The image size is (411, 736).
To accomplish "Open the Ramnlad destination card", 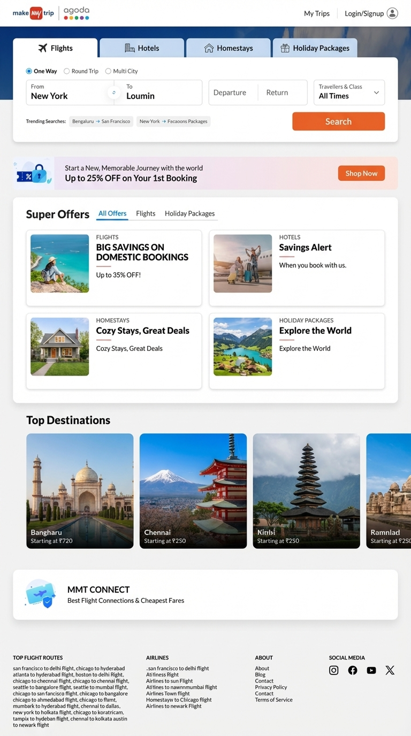I will (x=389, y=491).
